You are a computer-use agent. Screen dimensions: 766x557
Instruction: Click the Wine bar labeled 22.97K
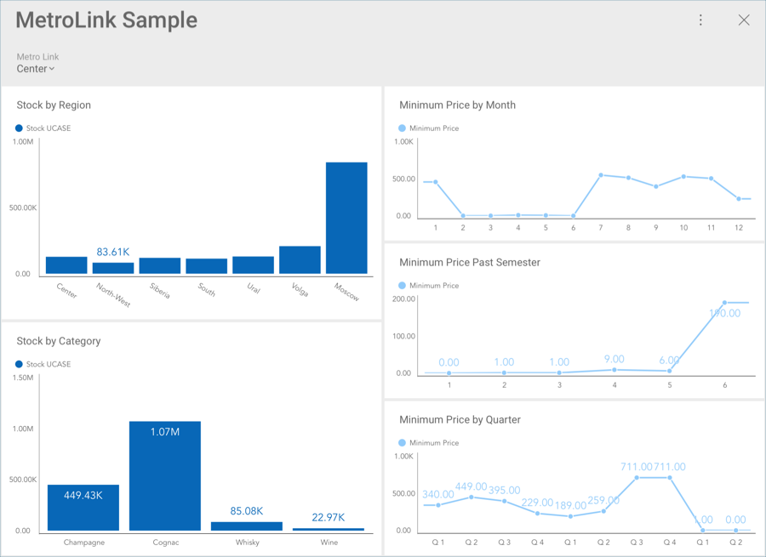(329, 528)
